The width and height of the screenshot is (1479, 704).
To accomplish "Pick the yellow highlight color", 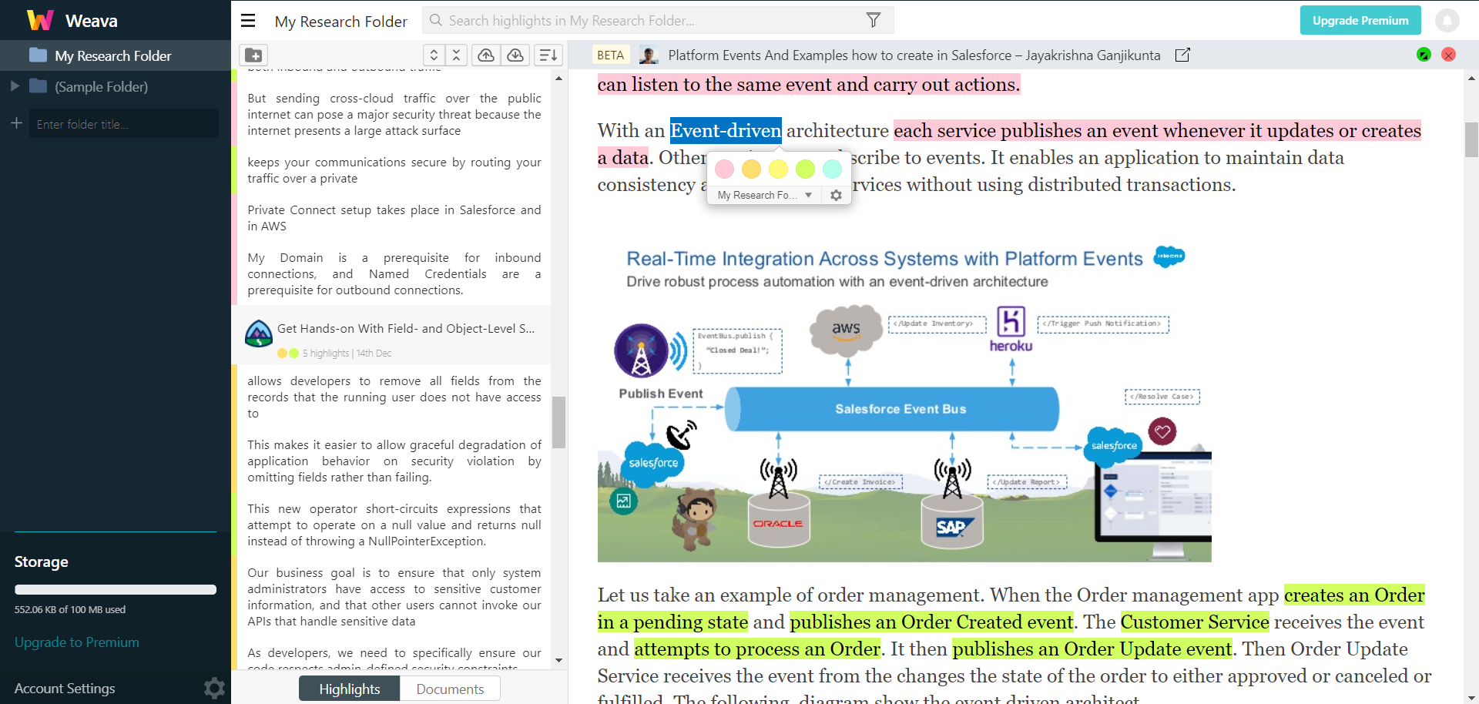I will pyautogui.click(x=778, y=169).
